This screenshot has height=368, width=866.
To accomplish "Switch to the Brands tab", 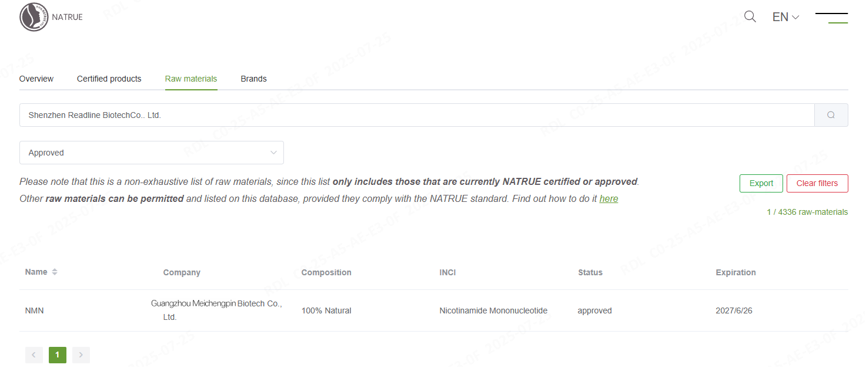I will click(254, 79).
